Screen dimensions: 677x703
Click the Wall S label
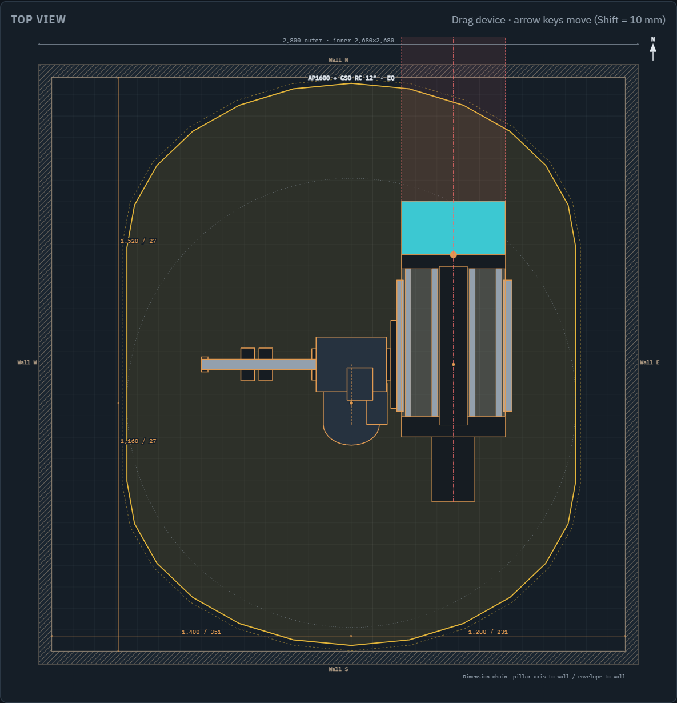pyautogui.click(x=338, y=669)
